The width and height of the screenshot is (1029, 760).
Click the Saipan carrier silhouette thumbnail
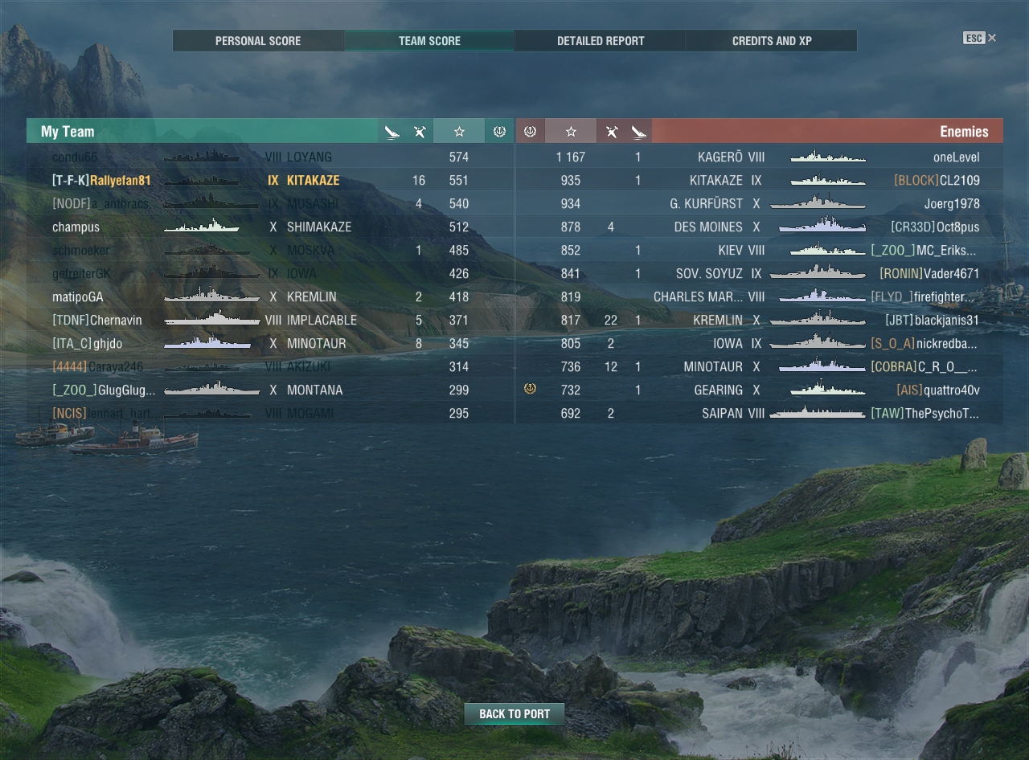pos(818,413)
